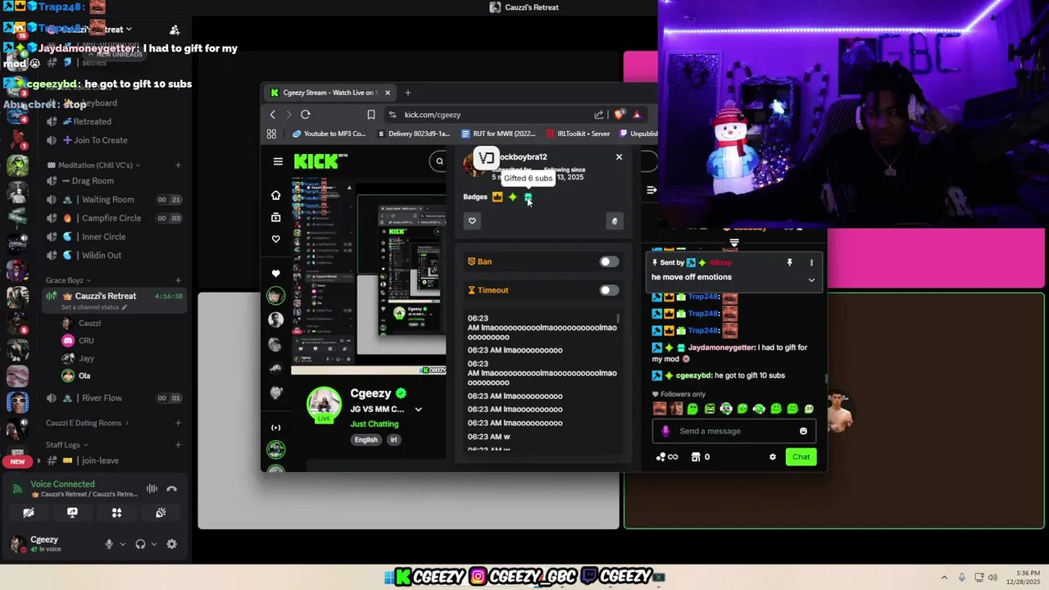
Task: Collapse Staff Logs category
Action: [66, 445]
